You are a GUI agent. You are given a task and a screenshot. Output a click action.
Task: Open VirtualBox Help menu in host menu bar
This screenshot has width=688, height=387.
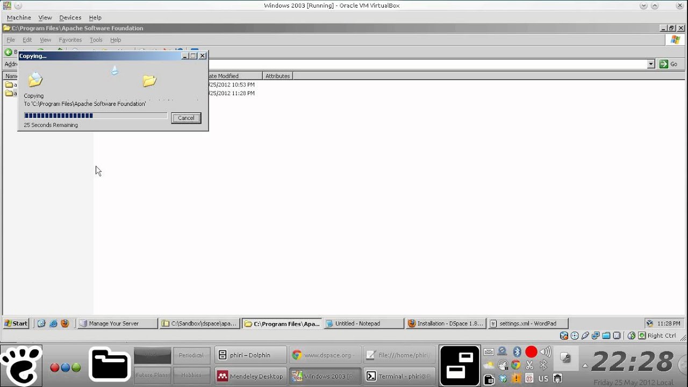coord(95,18)
